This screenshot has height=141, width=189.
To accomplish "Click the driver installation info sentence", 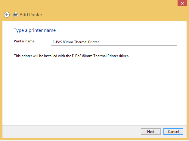I will 71,56.
